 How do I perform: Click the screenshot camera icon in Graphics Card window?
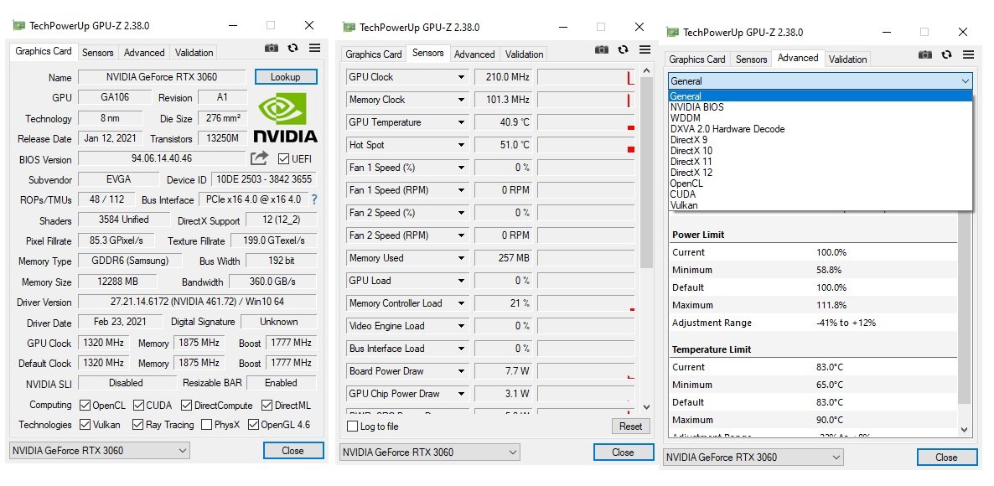(x=272, y=48)
